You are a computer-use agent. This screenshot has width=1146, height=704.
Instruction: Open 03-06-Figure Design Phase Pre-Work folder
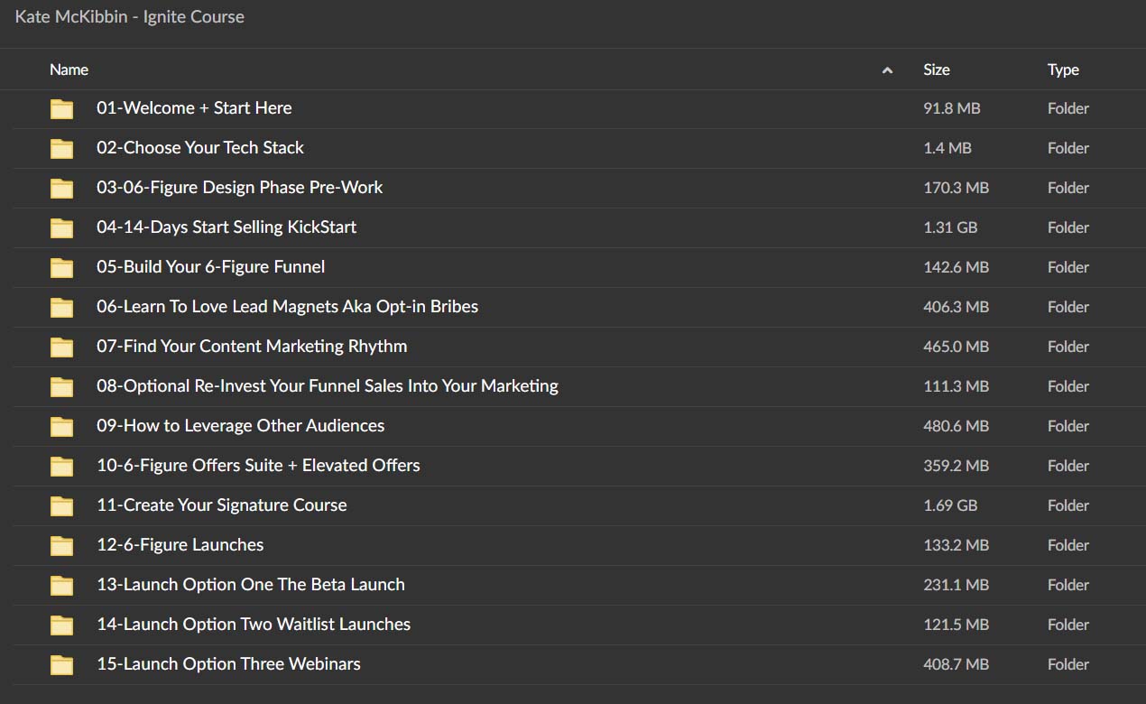[x=239, y=187]
